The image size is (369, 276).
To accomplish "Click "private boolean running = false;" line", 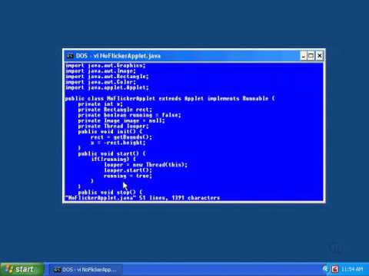I will (129, 115).
